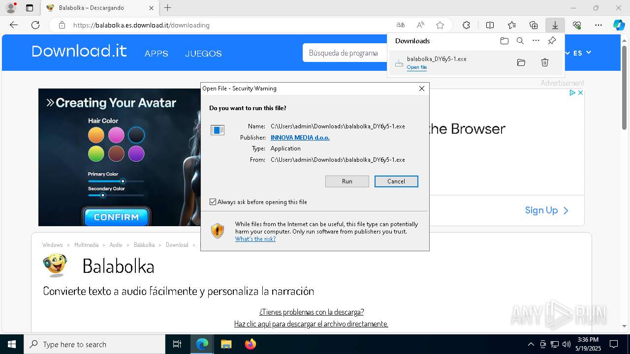Cancel the security warning dialog

click(x=396, y=181)
